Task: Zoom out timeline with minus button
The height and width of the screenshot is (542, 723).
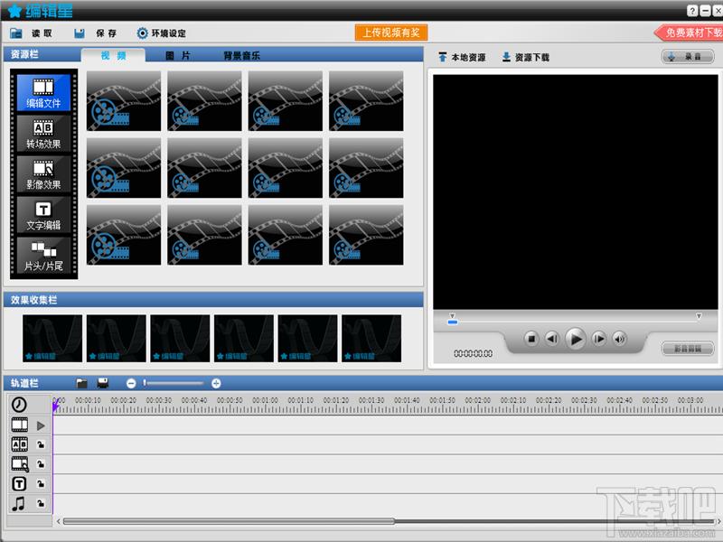Action: pos(131,383)
